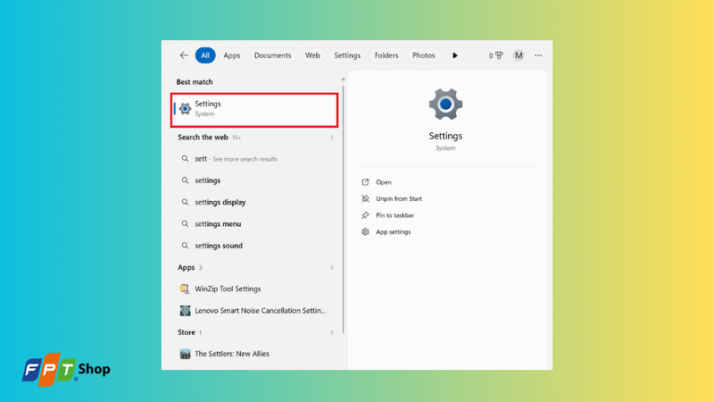This screenshot has height=402, width=714.
Task: Open Lenovo Smart Noise Cancellation Settings
Action: (255, 310)
